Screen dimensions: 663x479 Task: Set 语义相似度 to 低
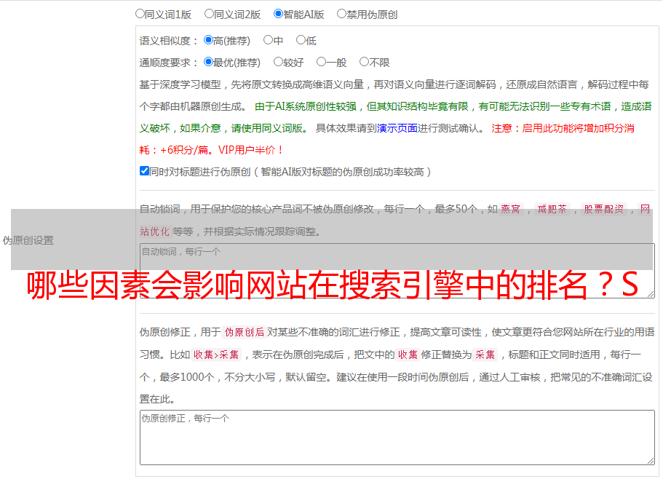coord(301,40)
